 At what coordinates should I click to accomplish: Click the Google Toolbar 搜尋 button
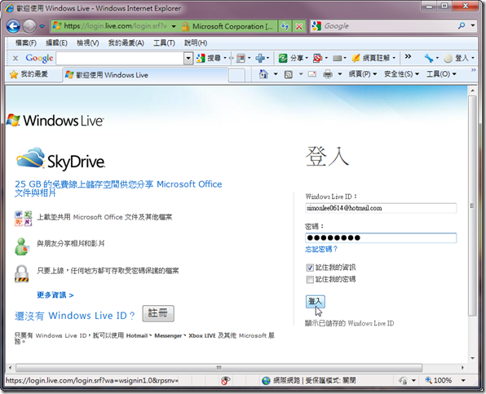click(x=209, y=58)
